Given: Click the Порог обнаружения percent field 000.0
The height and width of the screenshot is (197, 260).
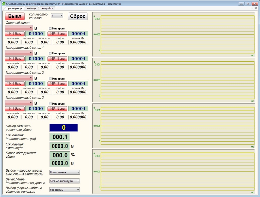Looking at the screenshot, I should [x=60, y=155].
